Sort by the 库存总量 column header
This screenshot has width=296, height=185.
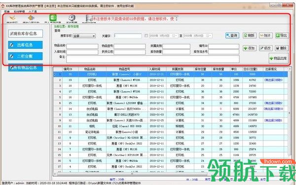(x=203, y=69)
